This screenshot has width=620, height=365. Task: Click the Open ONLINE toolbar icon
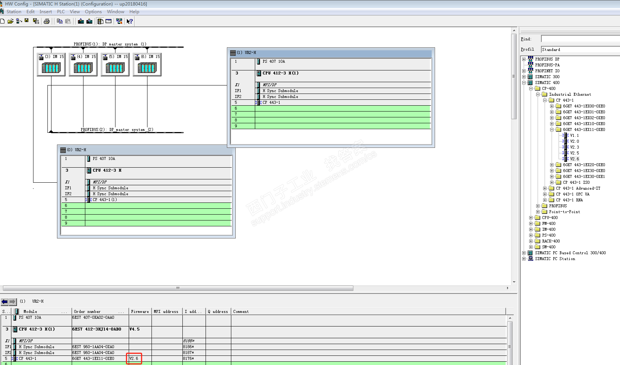click(x=19, y=21)
